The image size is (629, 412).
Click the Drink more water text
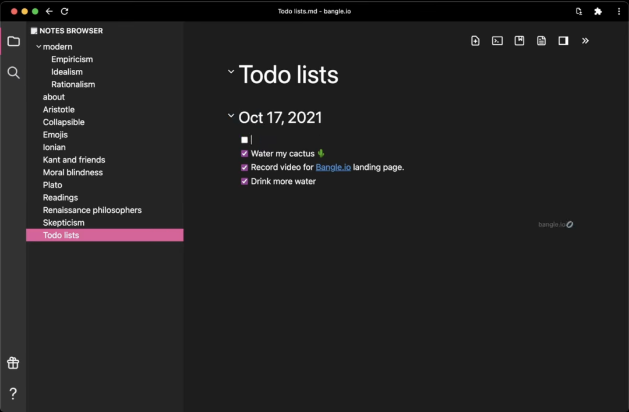point(283,181)
